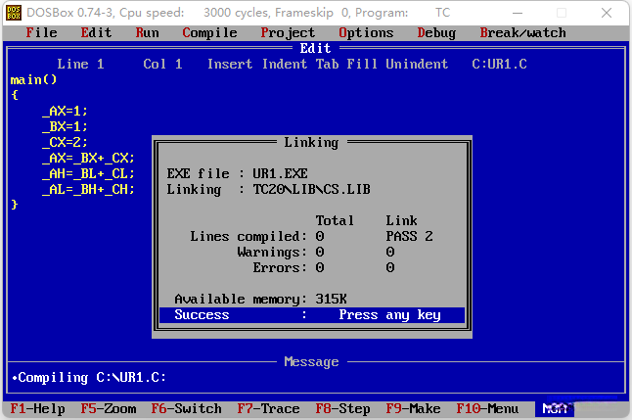Open the Options menu
Image resolution: width=632 pixels, height=420 pixels.
coord(366,32)
